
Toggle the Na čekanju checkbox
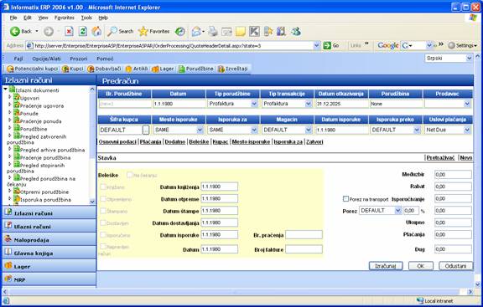pos(129,175)
